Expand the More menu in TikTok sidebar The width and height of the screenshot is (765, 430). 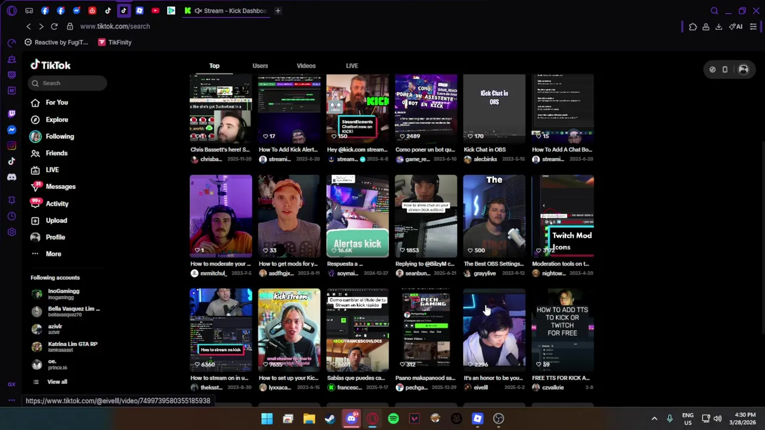(x=46, y=254)
